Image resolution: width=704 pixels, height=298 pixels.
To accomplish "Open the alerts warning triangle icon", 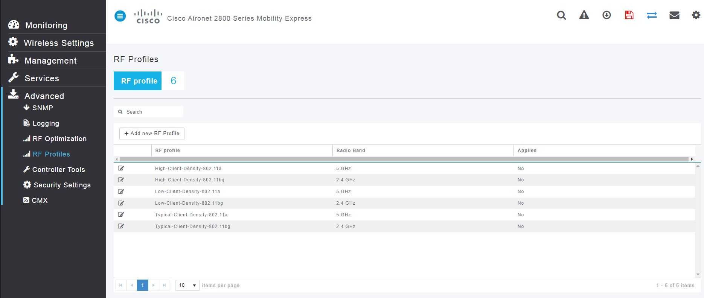I will [x=584, y=15].
